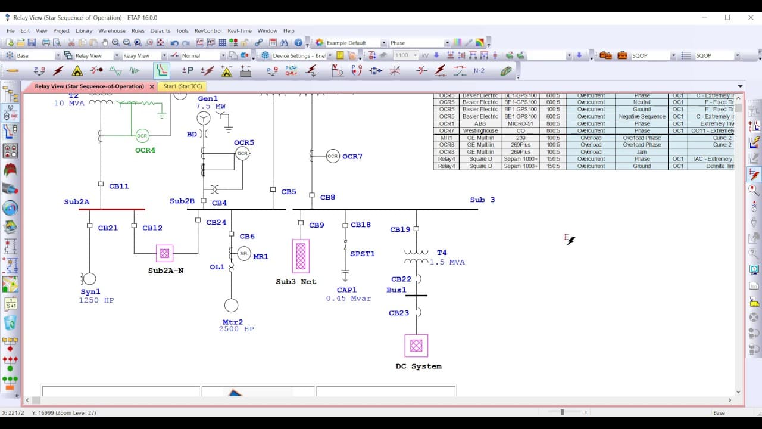Open the Phase dropdown
The image size is (762, 429).
point(447,43)
